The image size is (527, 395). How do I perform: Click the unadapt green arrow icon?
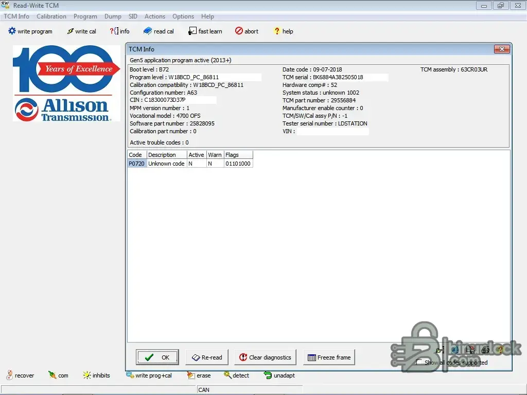268,375
